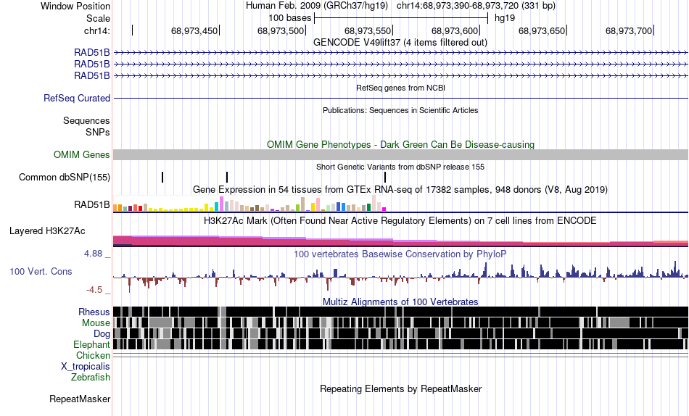This screenshot has height=416, width=689.
Task: Click the Scale track label
Action: pyautogui.click(x=98, y=18)
